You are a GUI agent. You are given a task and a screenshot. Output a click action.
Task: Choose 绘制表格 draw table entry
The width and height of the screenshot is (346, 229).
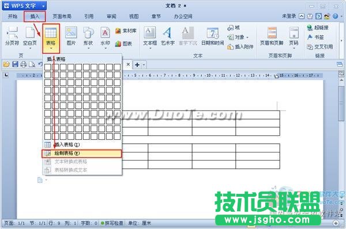coord(82,153)
